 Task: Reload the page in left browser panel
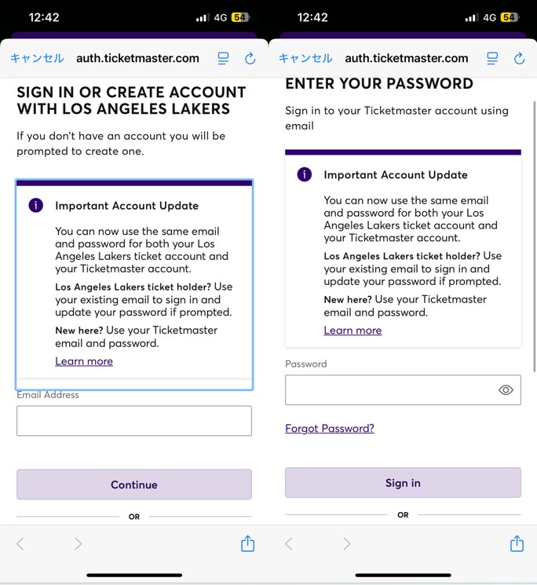pyautogui.click(x=250, y=58)
